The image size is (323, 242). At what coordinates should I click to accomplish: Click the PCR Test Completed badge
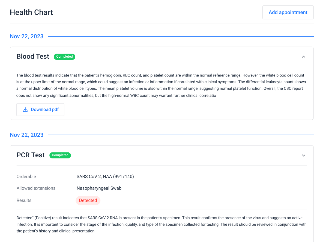60,155
